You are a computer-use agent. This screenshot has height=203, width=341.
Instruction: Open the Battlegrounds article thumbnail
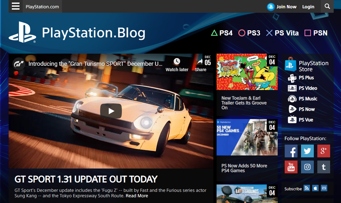click(x=247, y=194)
